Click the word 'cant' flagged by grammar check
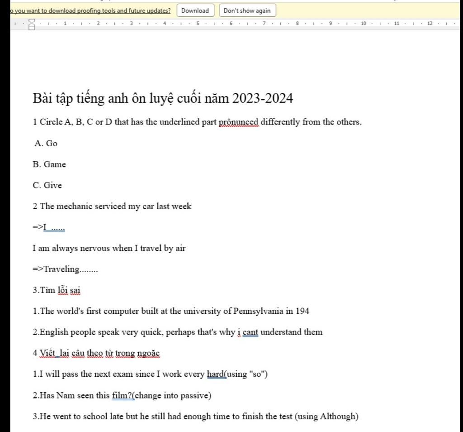The height and width of the screenshot is (432, 463). click(250, 332)
